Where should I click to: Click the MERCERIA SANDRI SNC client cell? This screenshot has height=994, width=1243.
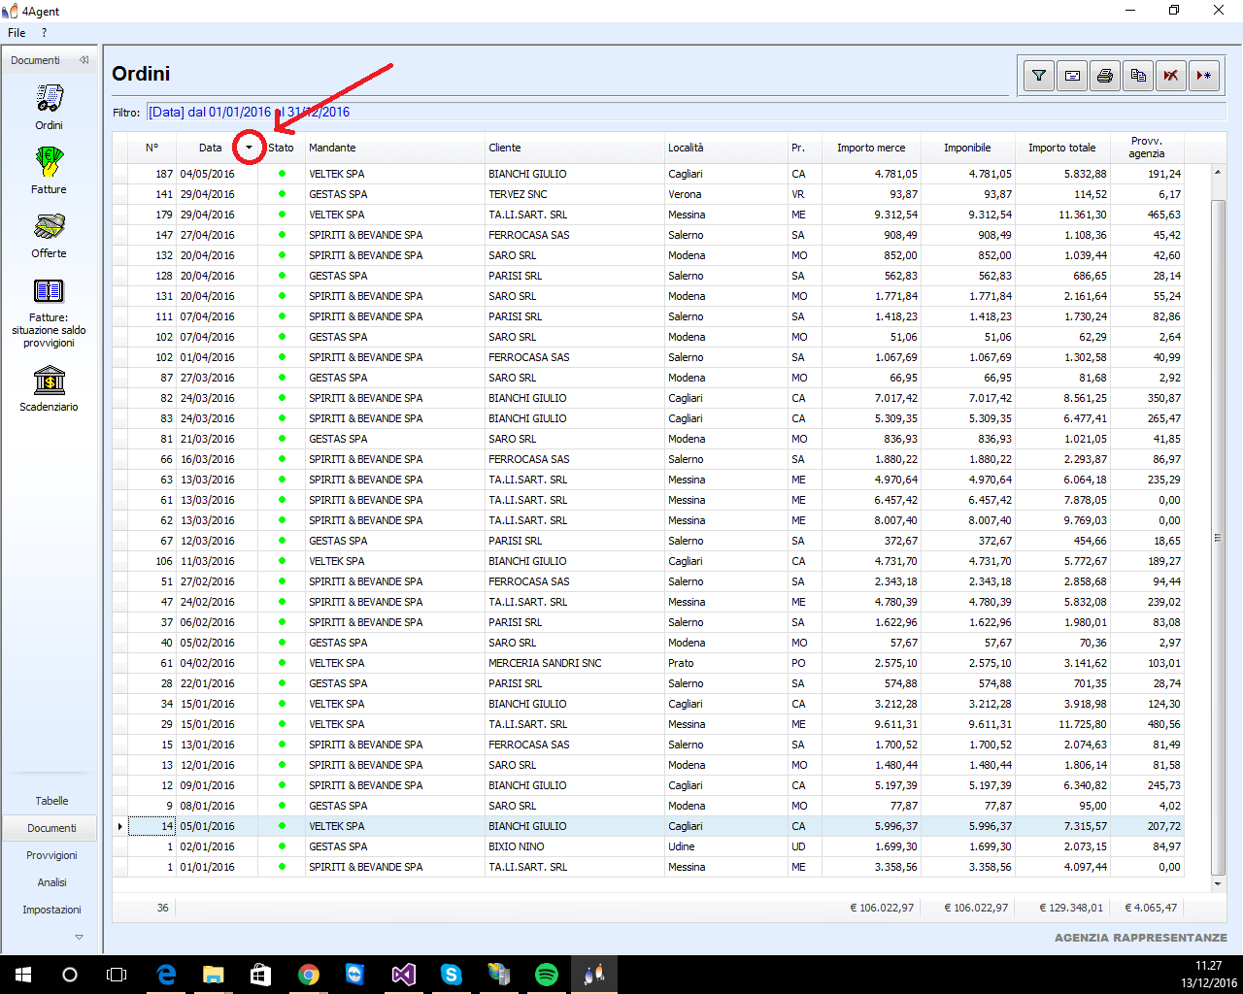coord(574,663)
